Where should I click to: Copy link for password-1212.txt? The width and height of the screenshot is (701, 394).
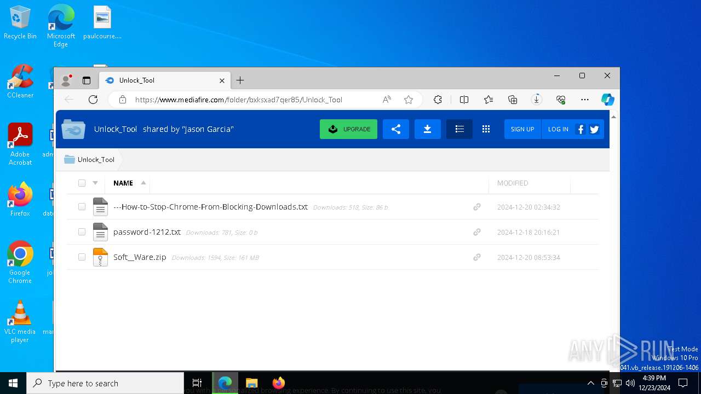click(477, 232)
